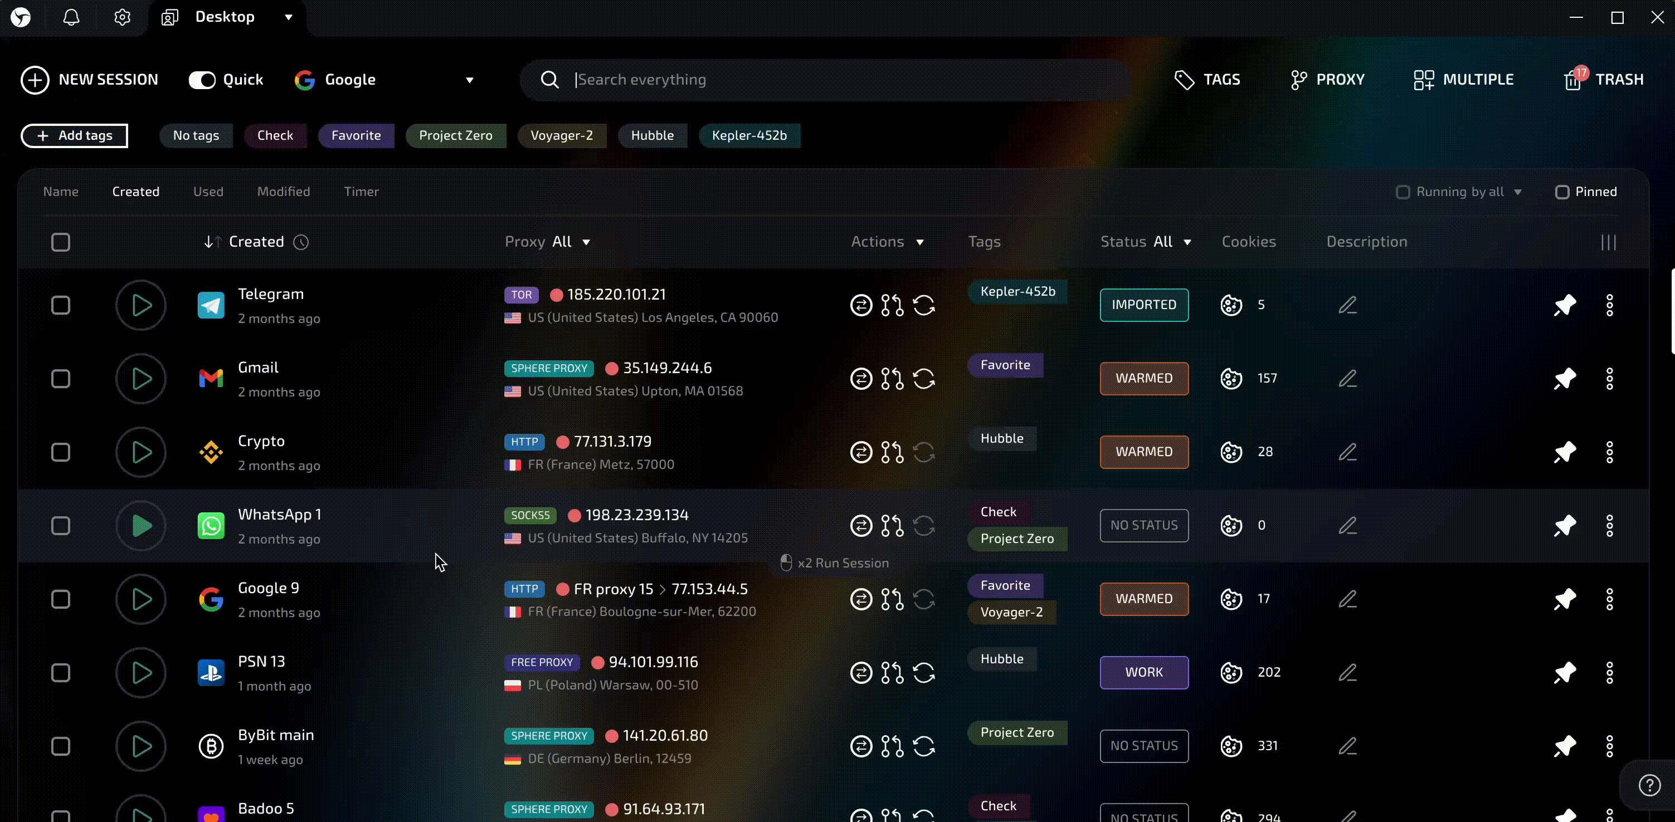Sort sessions by the Used tab
The width and height of the screenshot is (1675, 822).
208,192
